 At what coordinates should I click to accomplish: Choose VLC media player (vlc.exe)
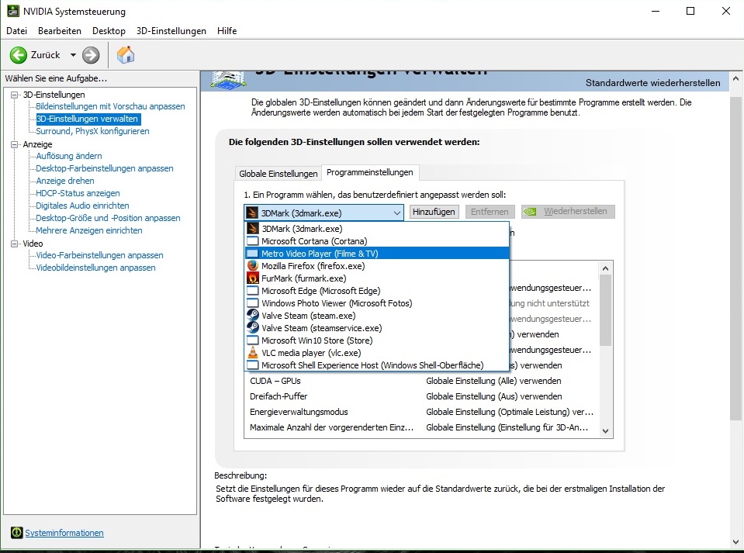coord(377,352)
